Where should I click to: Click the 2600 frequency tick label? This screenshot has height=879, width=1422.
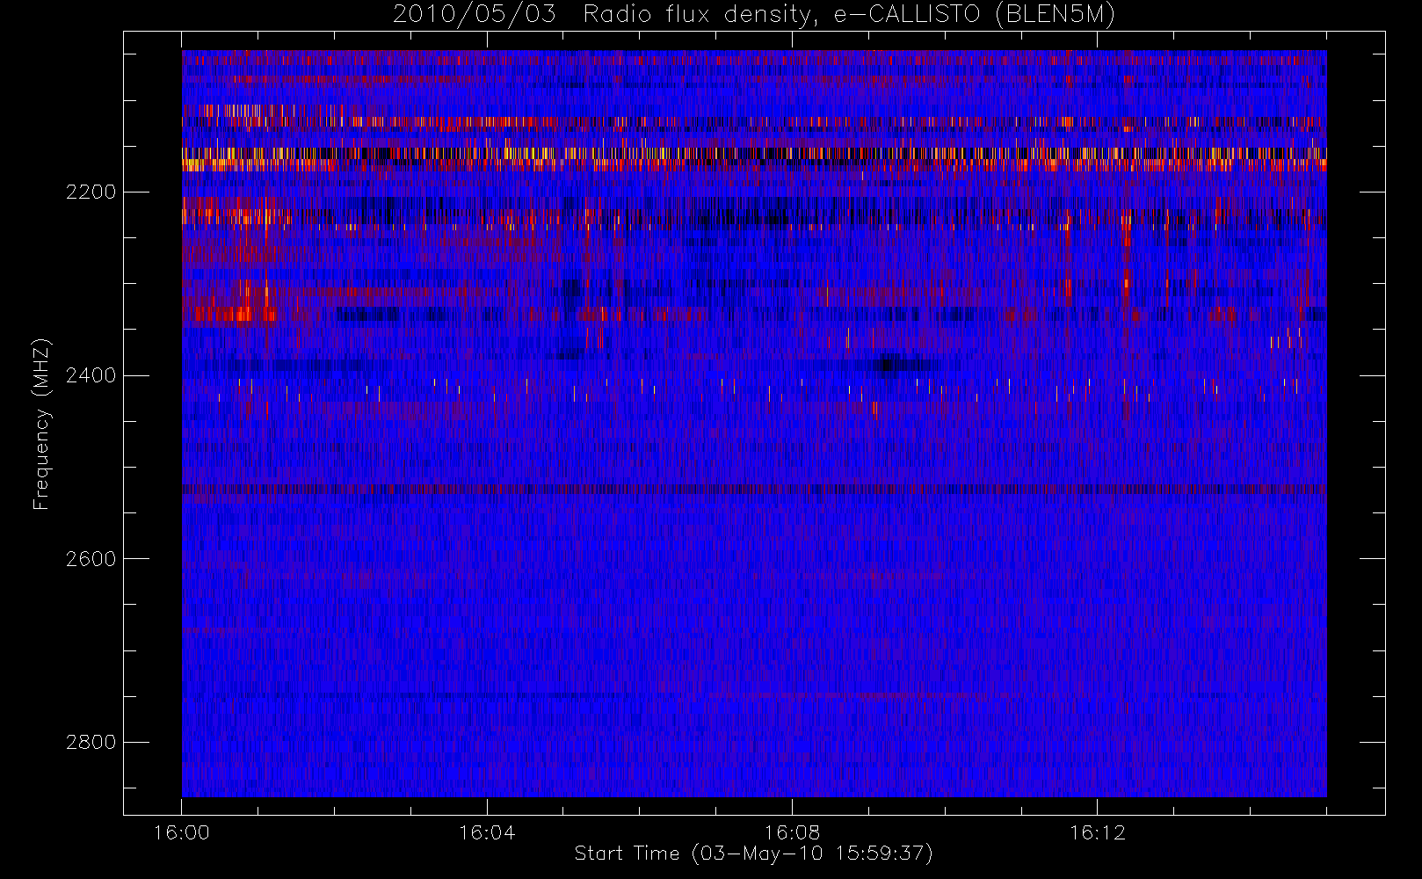point(91,559)
